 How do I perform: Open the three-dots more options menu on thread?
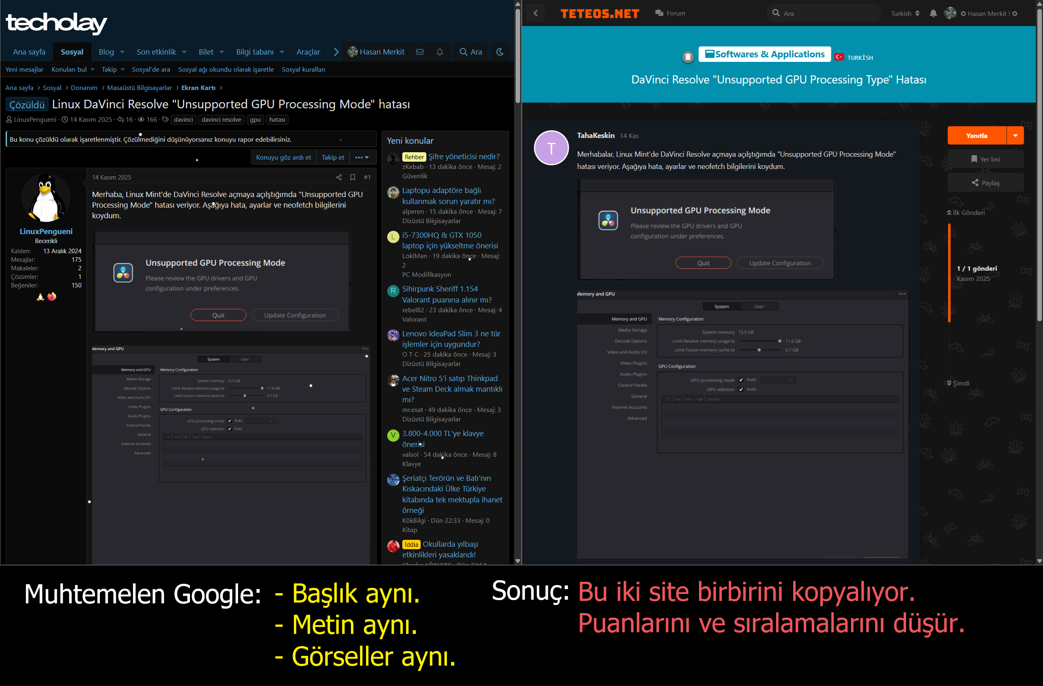coord(362,158)
